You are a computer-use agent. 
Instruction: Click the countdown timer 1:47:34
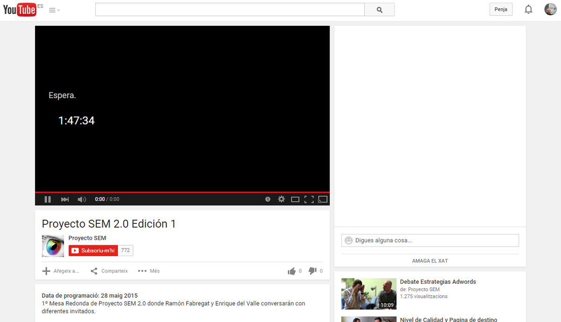pyautogui.click(x=77, y=121)
